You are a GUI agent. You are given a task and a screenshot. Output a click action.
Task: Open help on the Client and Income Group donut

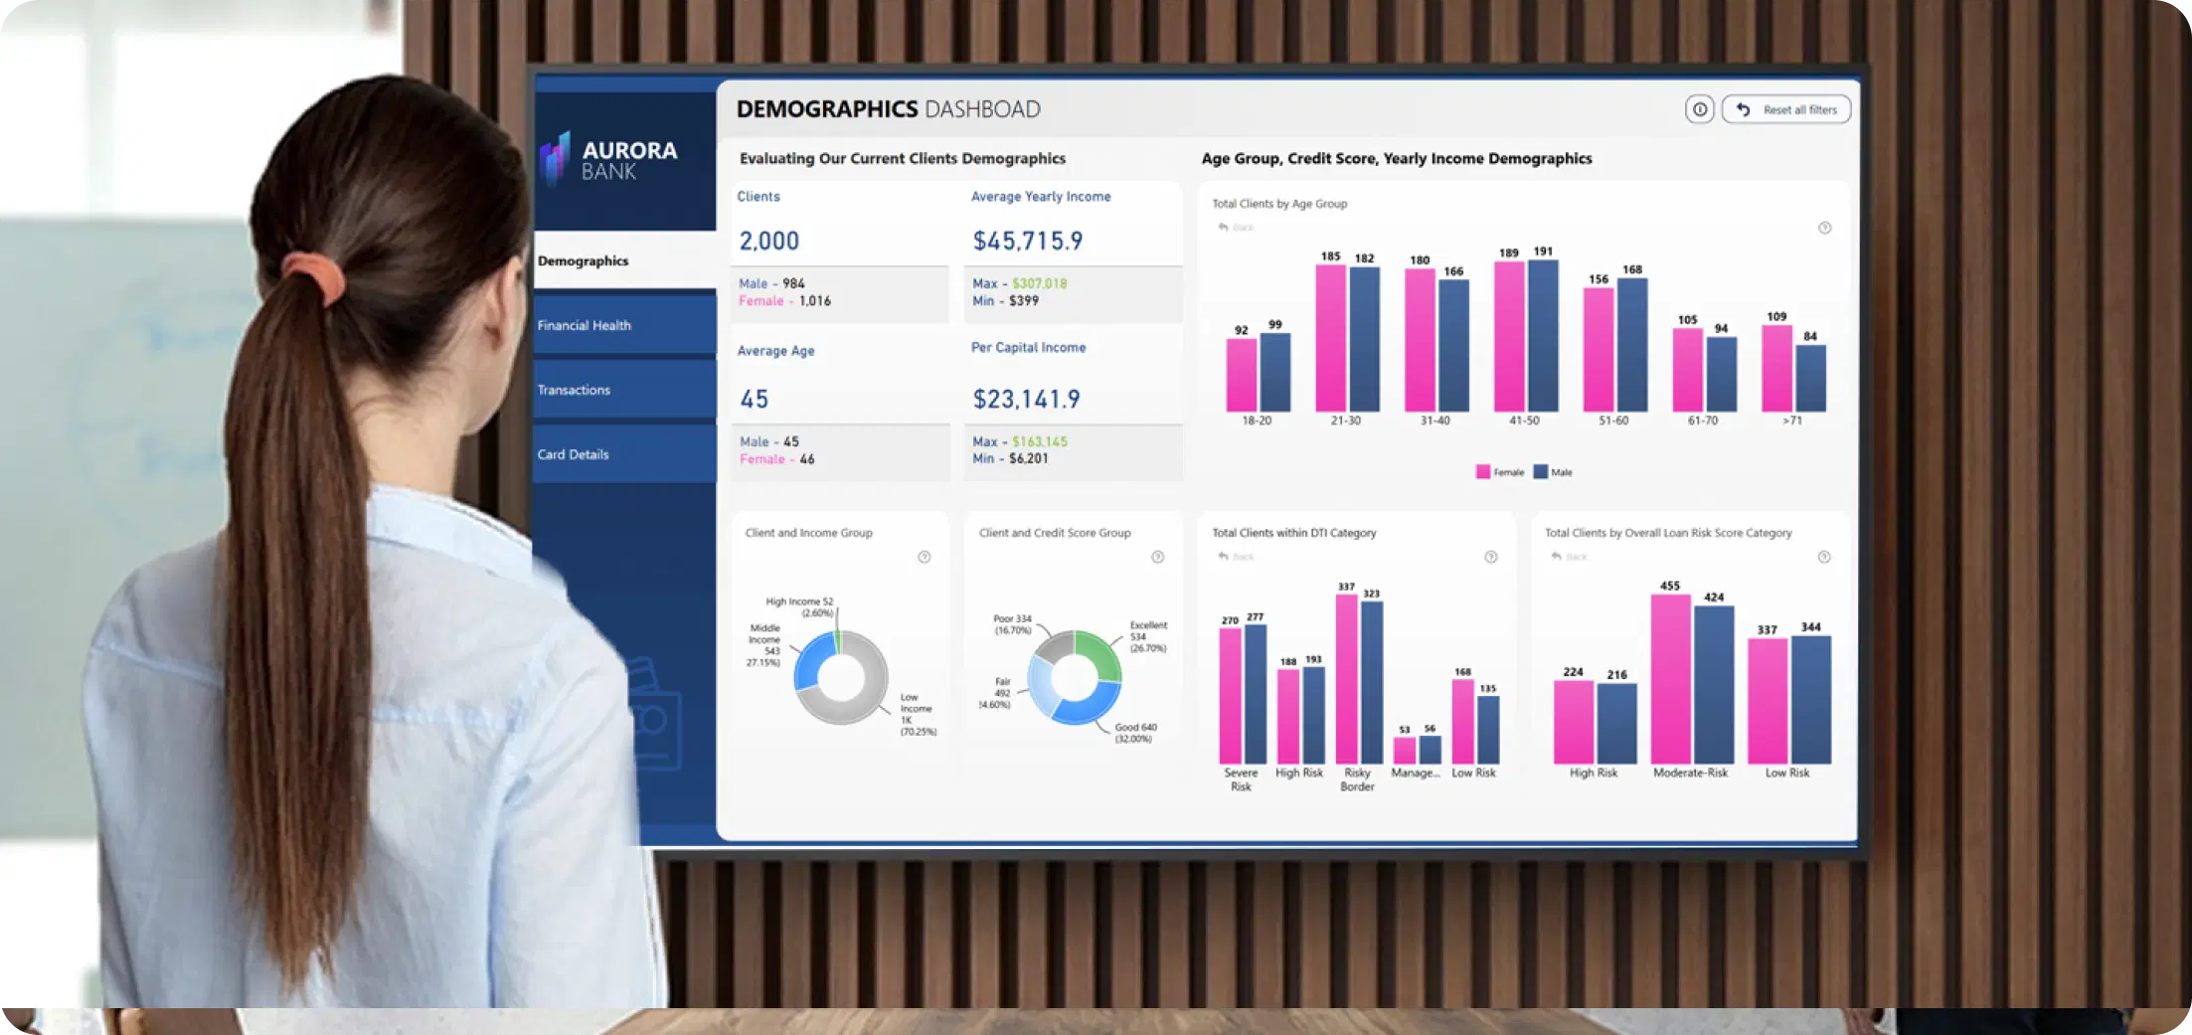[x=925, y=557]
